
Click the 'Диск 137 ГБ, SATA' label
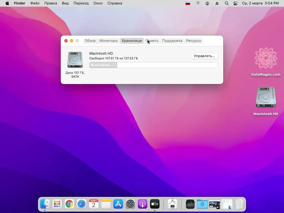pyautogui.click(x=75, y=75)
